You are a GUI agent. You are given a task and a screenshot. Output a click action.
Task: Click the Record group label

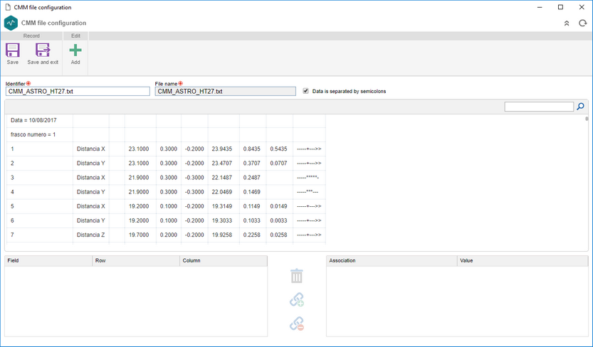point(31,36)
